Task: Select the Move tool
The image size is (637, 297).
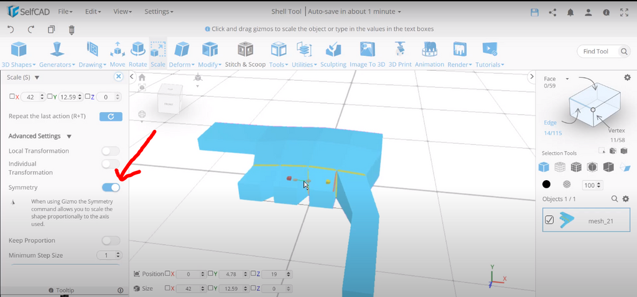Action: (x=118, y=55)
